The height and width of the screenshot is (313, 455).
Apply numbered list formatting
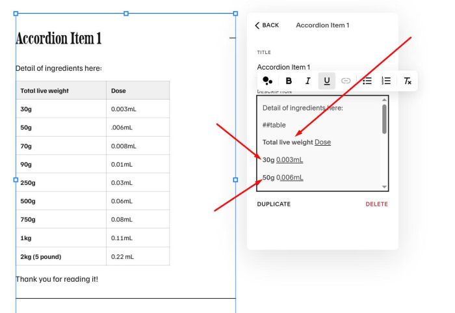386,81
